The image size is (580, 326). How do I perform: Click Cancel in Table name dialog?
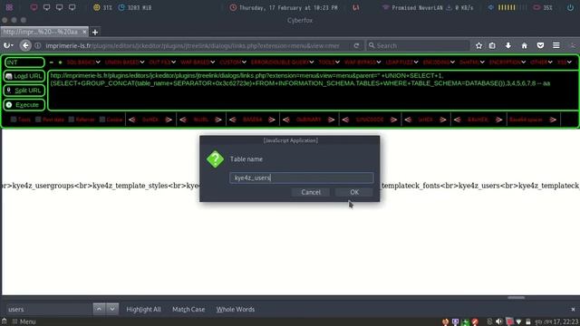click(x=311, y=192)
